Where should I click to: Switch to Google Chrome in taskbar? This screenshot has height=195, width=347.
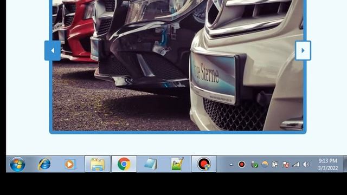pos(124,164)
